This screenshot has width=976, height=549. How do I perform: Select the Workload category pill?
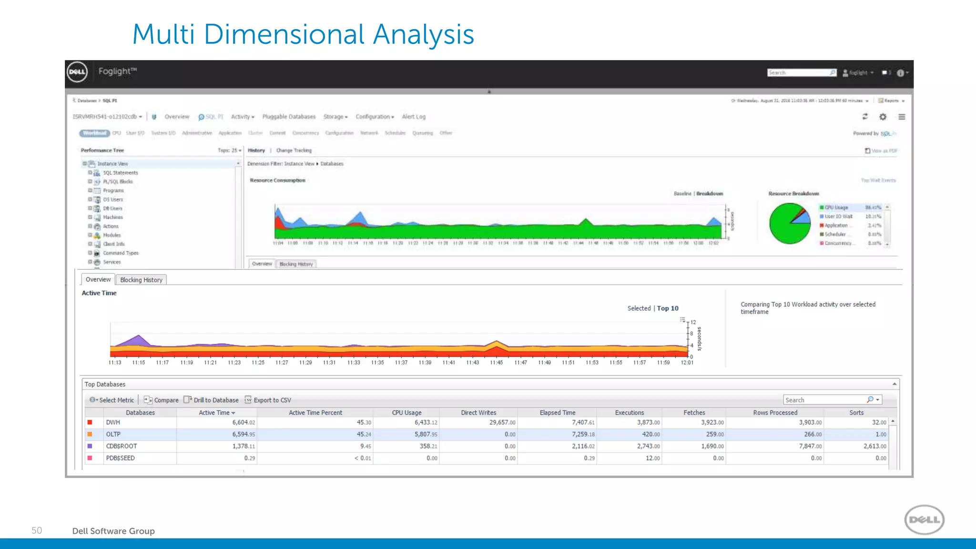94,133
